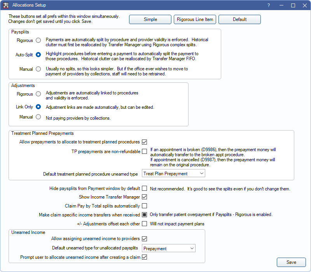Toggle claim specific income transfers checkbox

pos(144,214)
